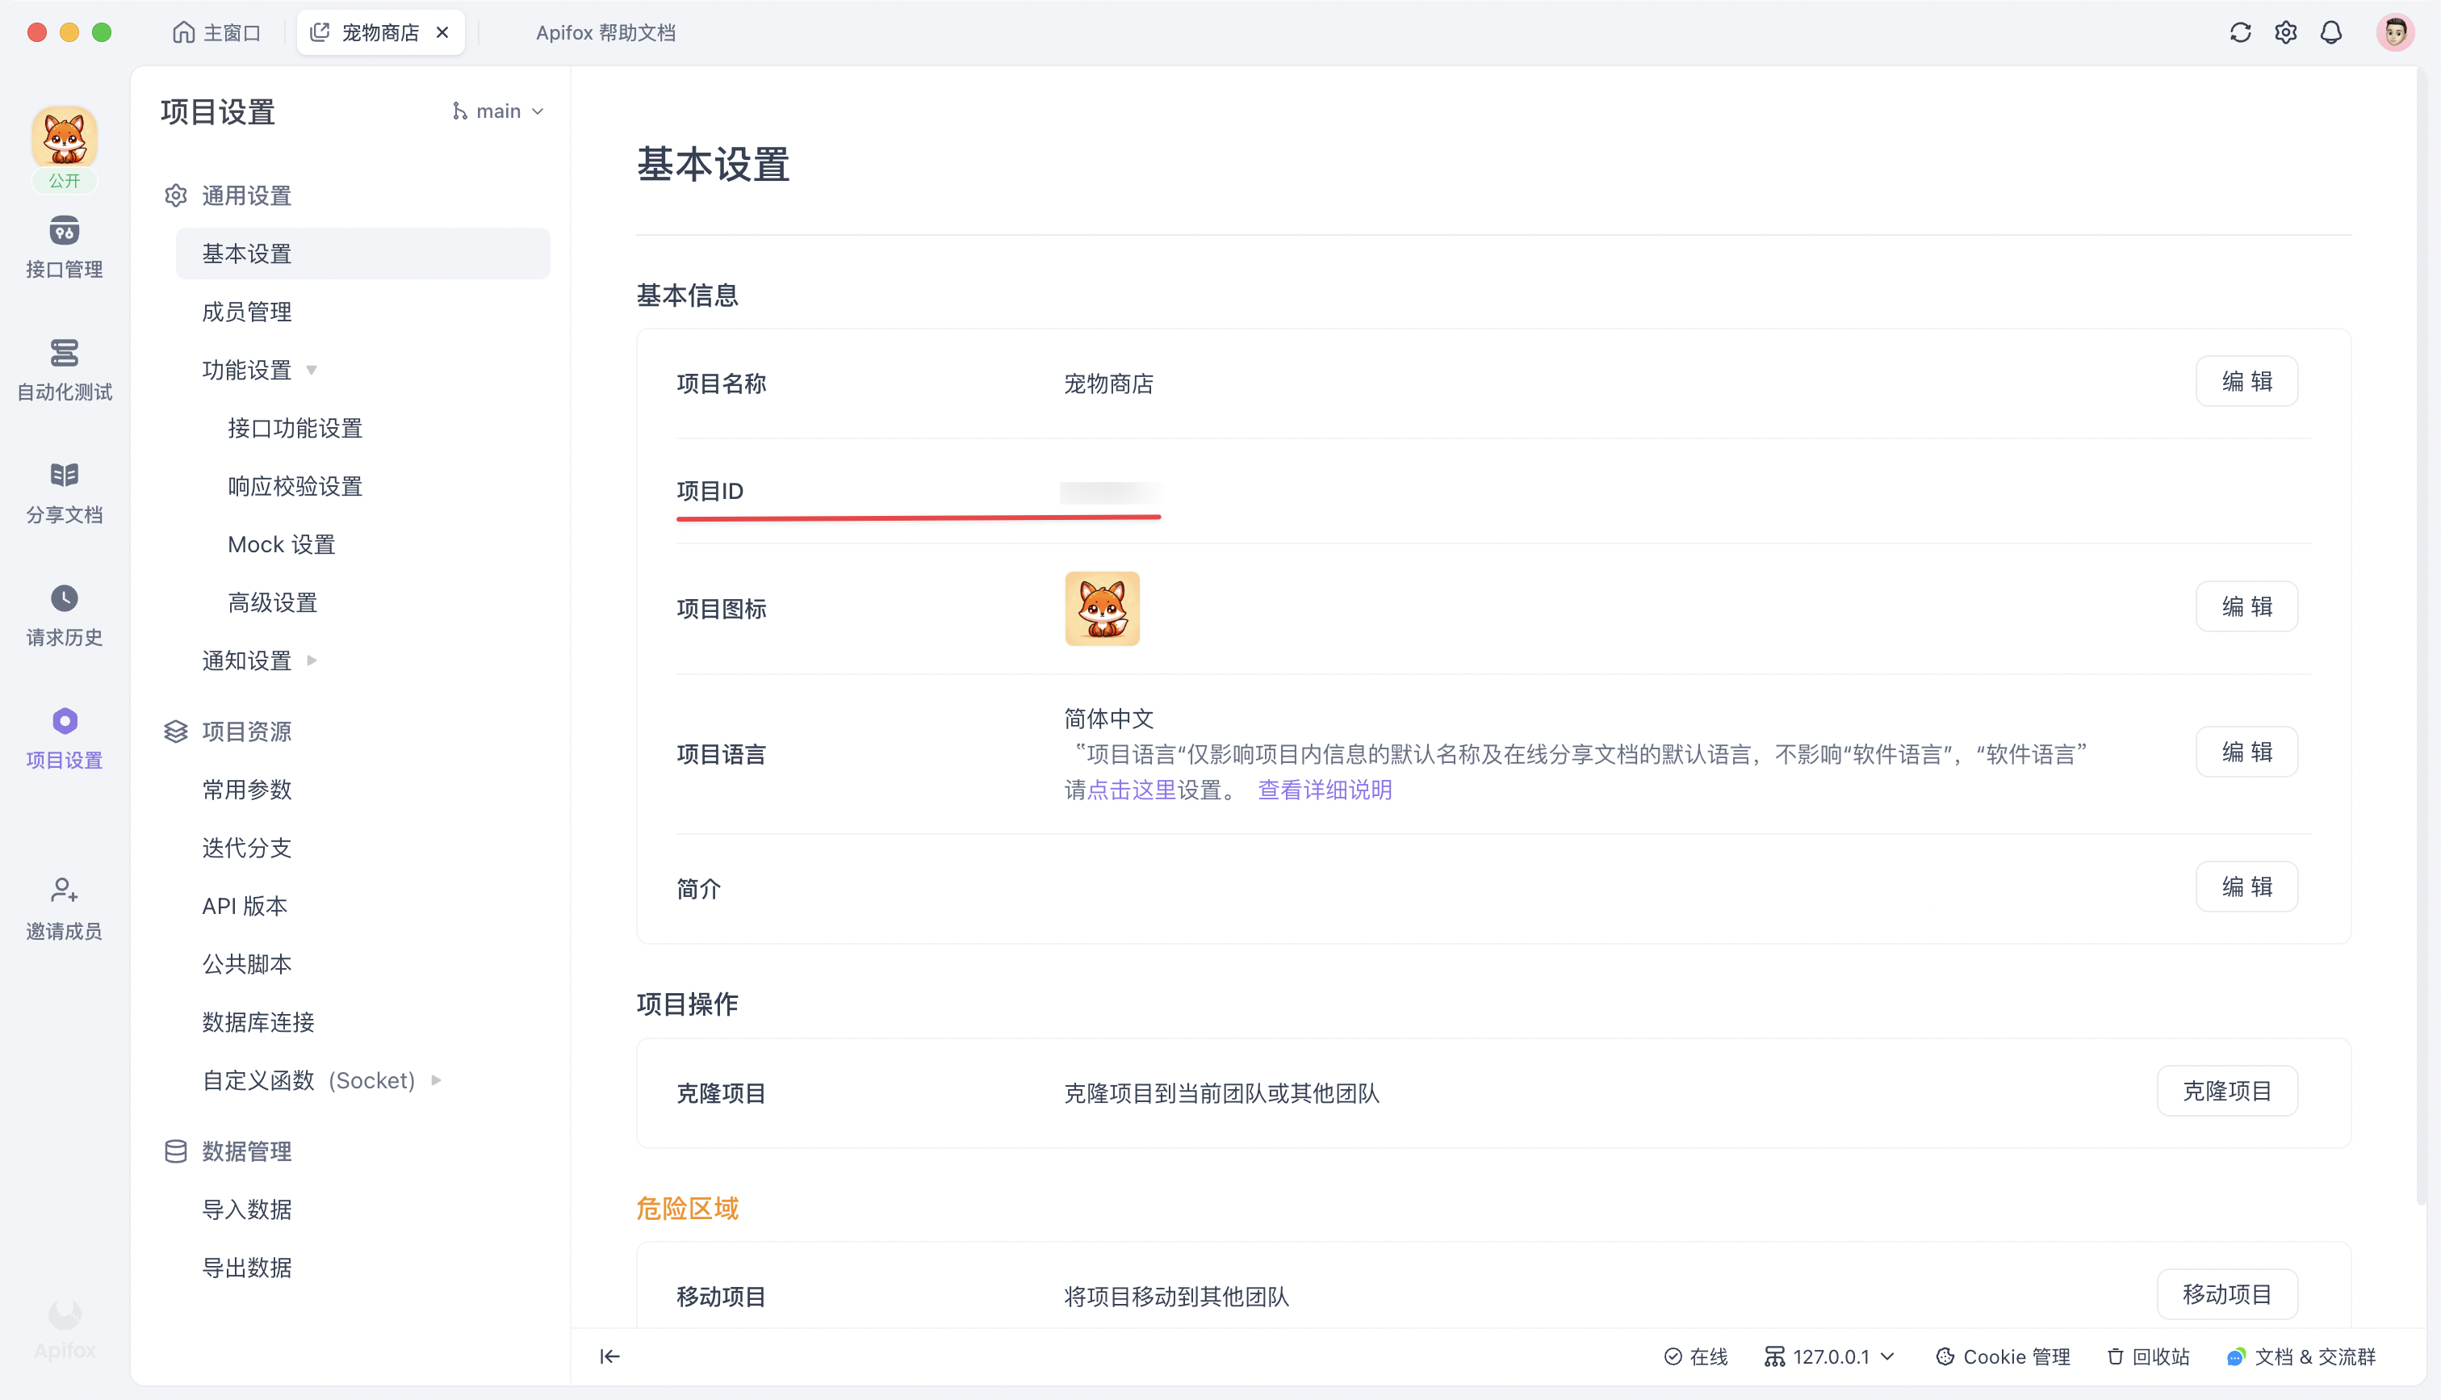Screen dimensions: 2441x1400
Task: Expand the 通知设置 section
Action: tap(312, 660)
